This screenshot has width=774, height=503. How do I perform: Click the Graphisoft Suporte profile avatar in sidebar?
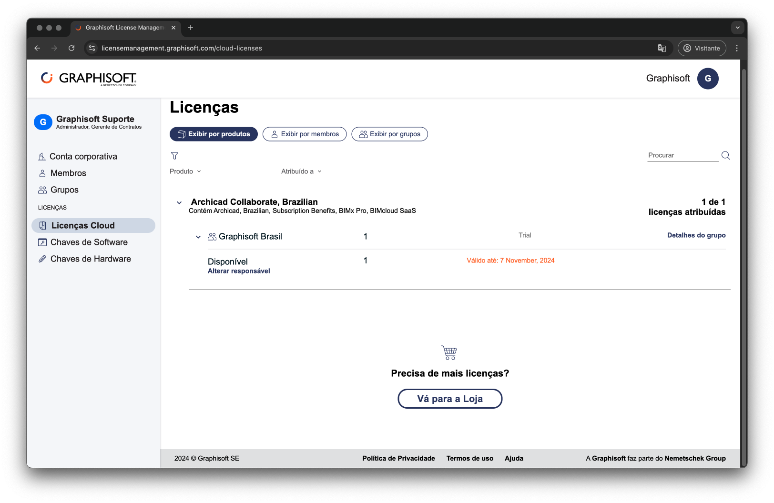click(x=43, y=122)
